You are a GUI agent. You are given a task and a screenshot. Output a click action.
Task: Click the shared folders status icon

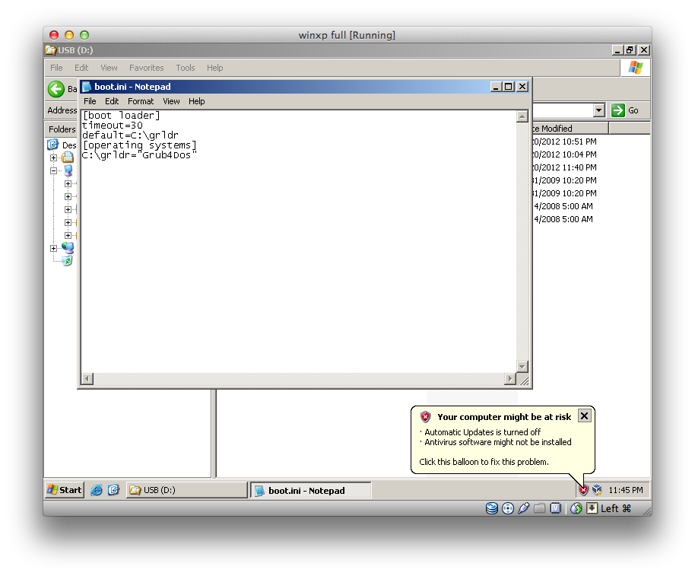[539, 508]
